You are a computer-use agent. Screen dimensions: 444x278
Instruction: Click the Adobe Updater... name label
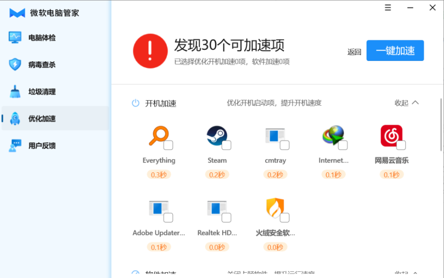pyautogui.click(x=159, y=233)
